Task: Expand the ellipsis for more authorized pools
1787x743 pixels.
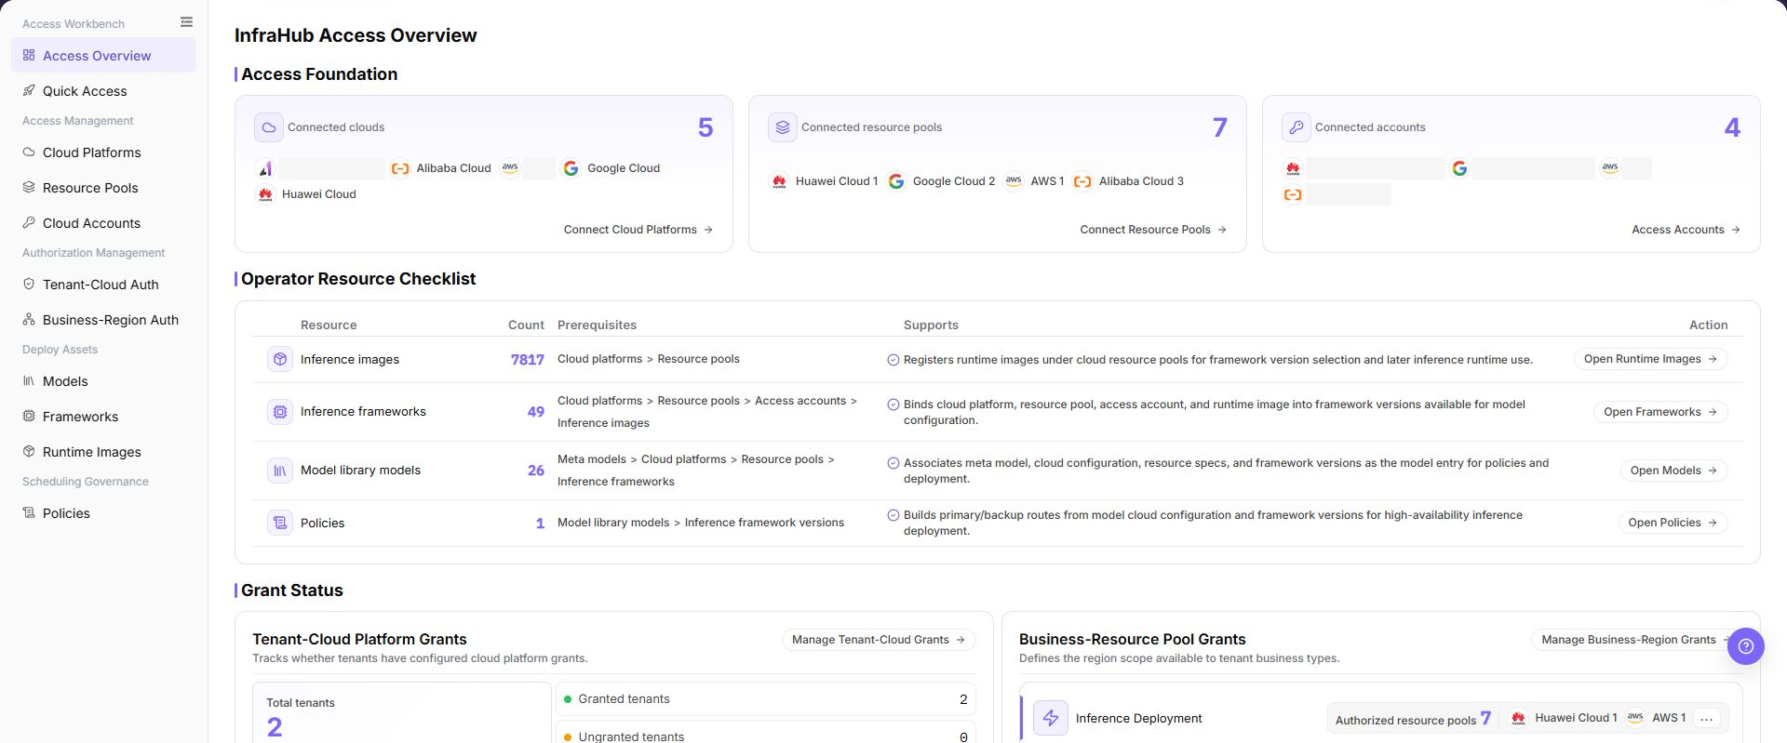Action: pos(1706,719)
